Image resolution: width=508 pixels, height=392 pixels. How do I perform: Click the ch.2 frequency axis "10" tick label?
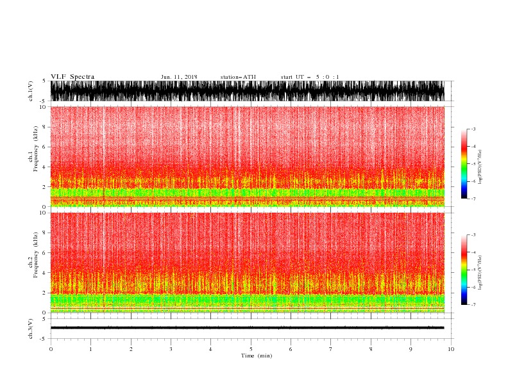pyautogui.click(x=43, y=213)
